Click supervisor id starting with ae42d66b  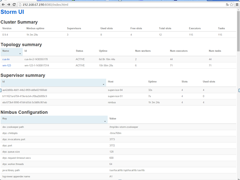pos(25,90)
